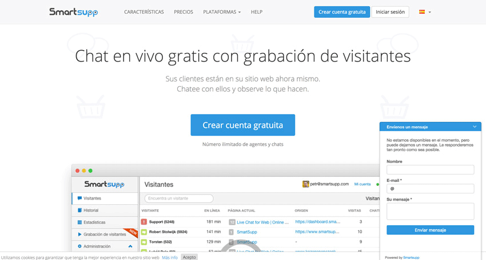Collapse the Administración section chevron

(x=130, y=246)
